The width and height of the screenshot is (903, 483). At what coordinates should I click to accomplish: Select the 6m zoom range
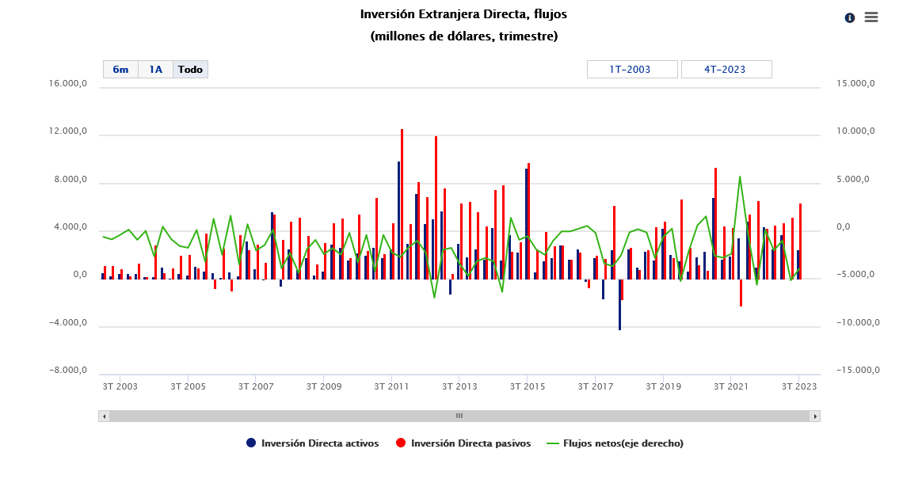(x=120, y=70)
